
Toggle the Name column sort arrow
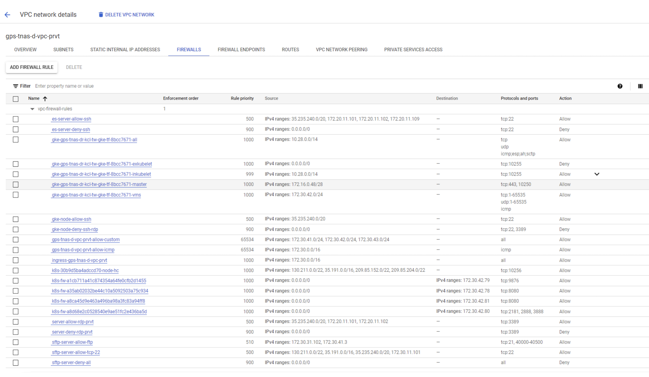click(x=45, y=99)
